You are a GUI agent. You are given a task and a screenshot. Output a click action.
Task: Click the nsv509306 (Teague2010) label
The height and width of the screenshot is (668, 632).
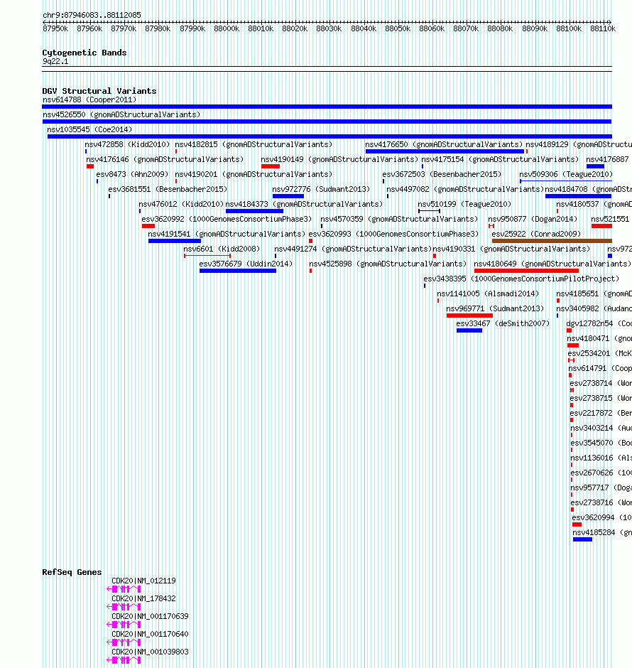click(566, 174)
